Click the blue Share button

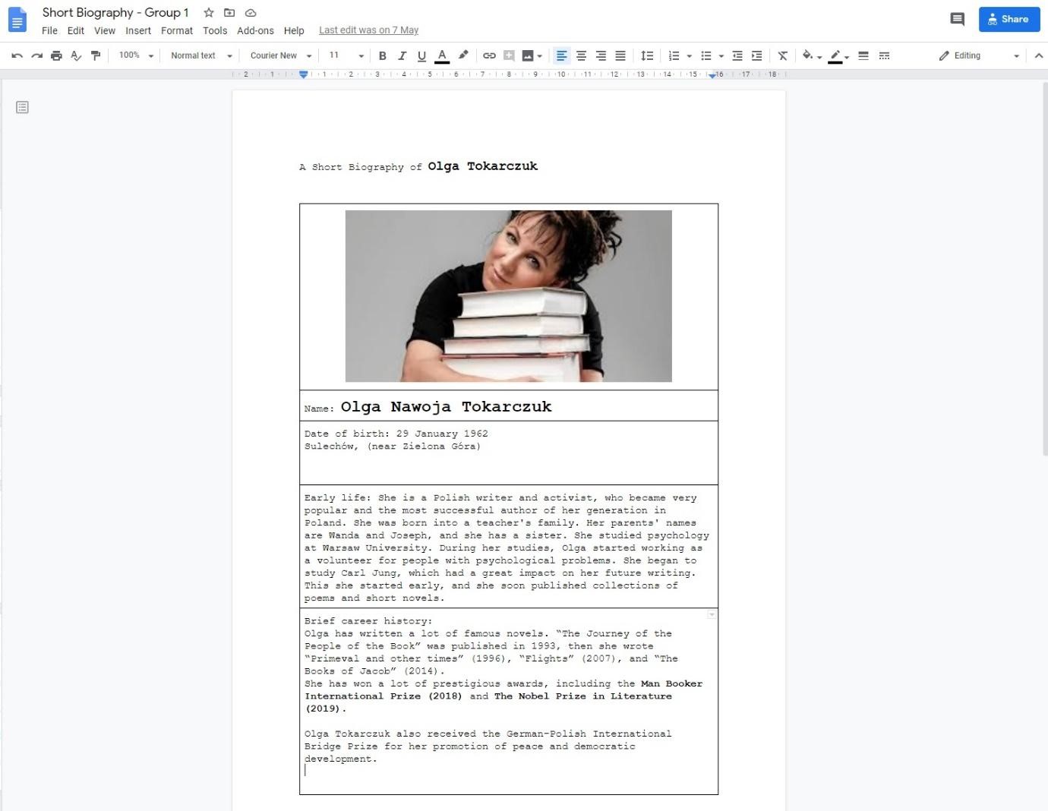(1009, 19)
